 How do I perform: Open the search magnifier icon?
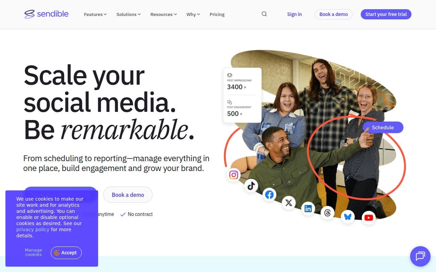pyautogui.click(x=264, y=14)
